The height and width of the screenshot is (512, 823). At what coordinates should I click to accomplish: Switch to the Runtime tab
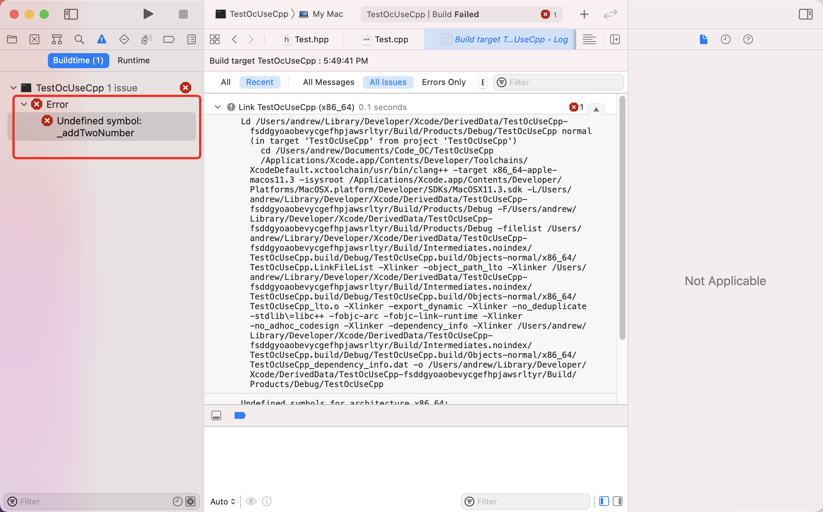point(134,60)
